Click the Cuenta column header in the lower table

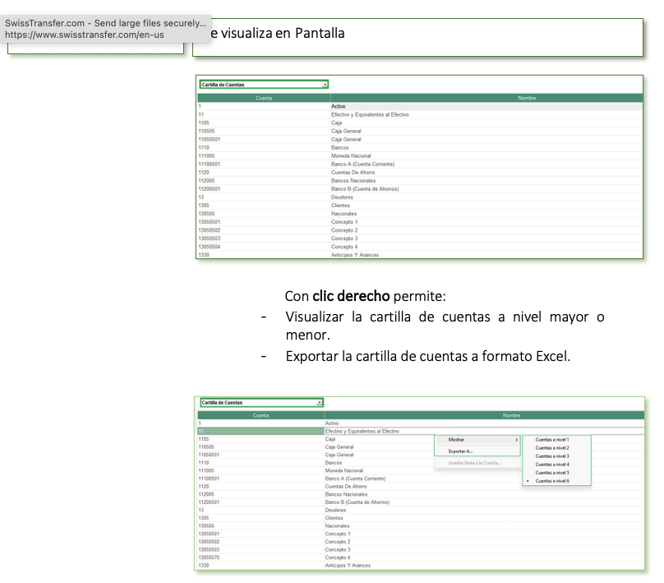click(x=261, y=415)
